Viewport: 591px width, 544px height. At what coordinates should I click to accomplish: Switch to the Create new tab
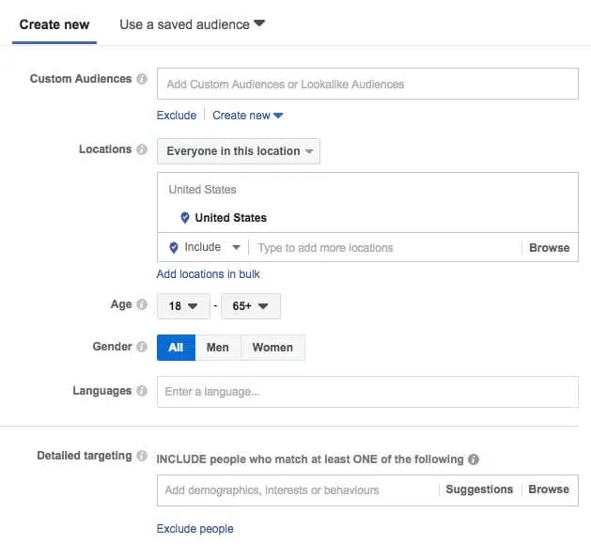coord(54,24)
